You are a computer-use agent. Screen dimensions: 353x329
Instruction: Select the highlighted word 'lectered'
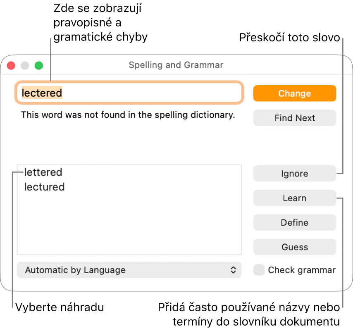click(x=41, y=93)
